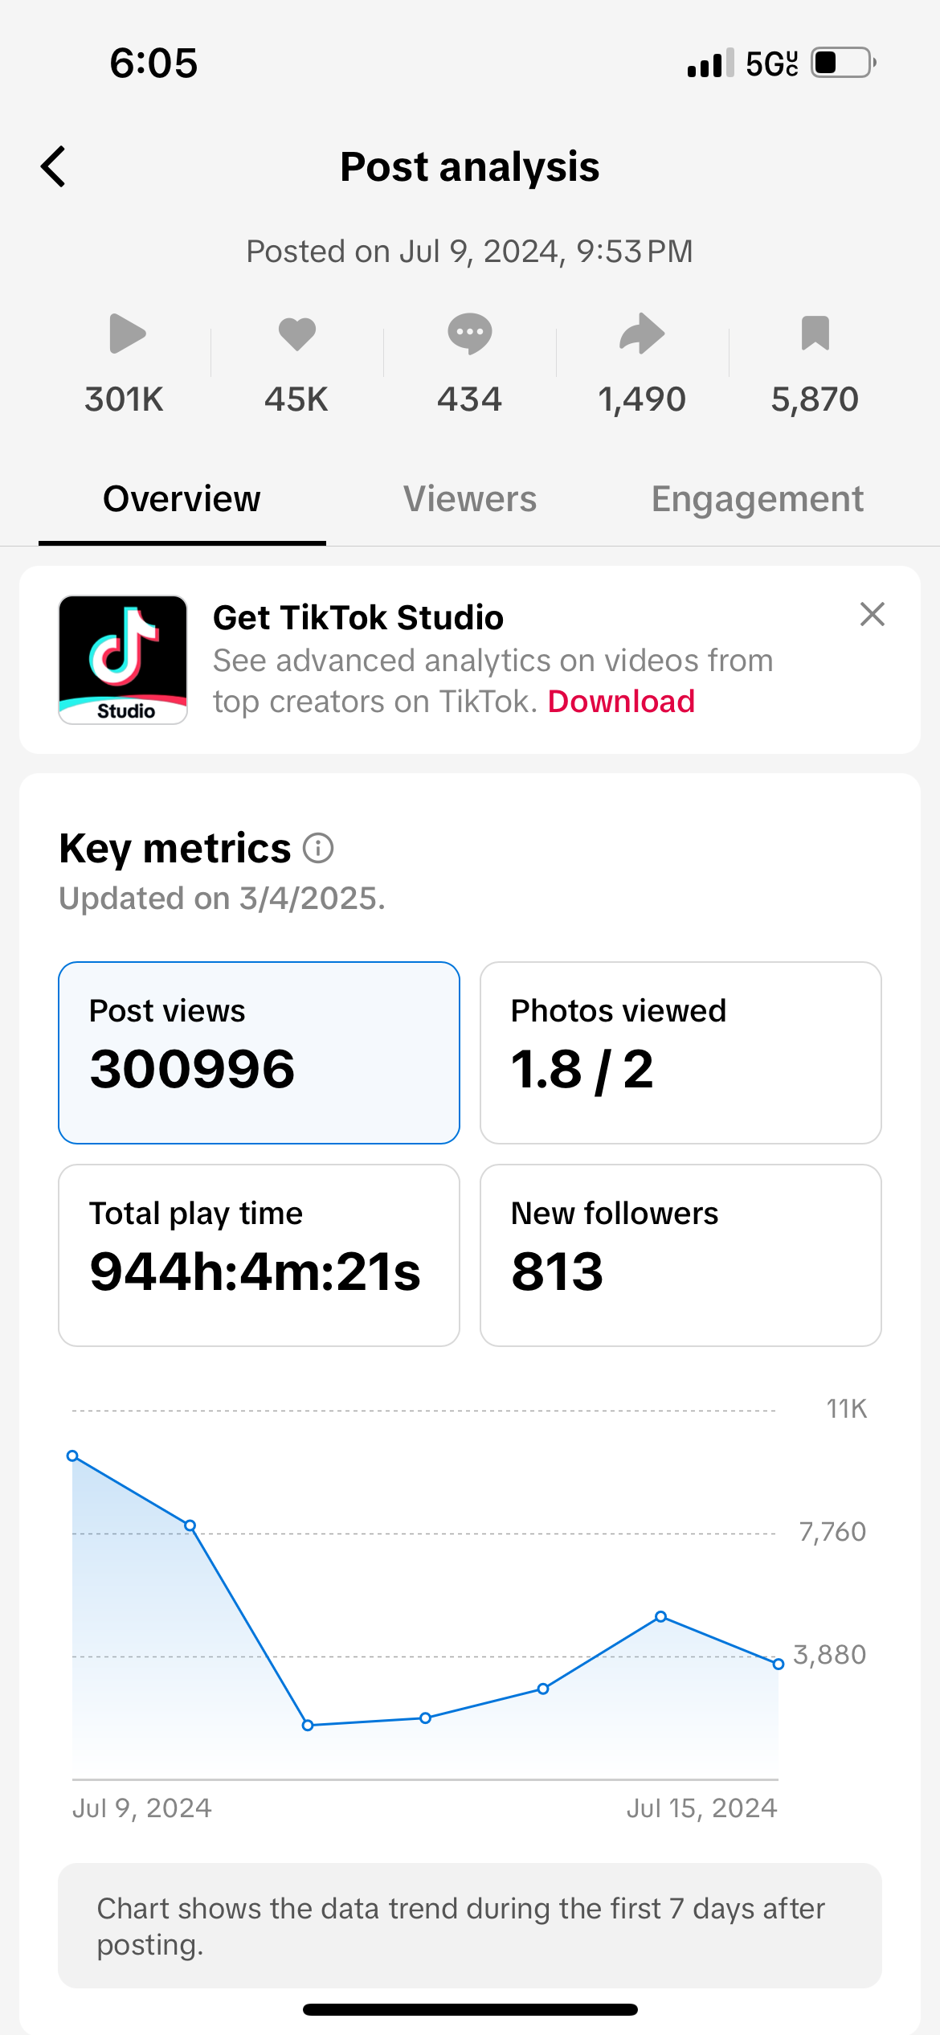Switch to the Engagement tab
Image resolution: width=940 pixels, height=2035 pixels.
click(757, 499)
